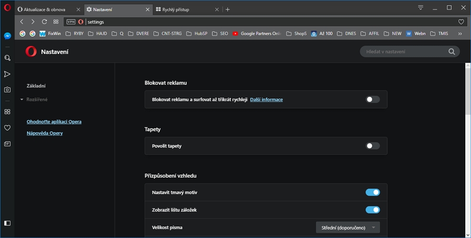Viewport: 471px width, 238px height.
Task: Enable the Blokovat reklamu toggle
Action: click(373, 99)
